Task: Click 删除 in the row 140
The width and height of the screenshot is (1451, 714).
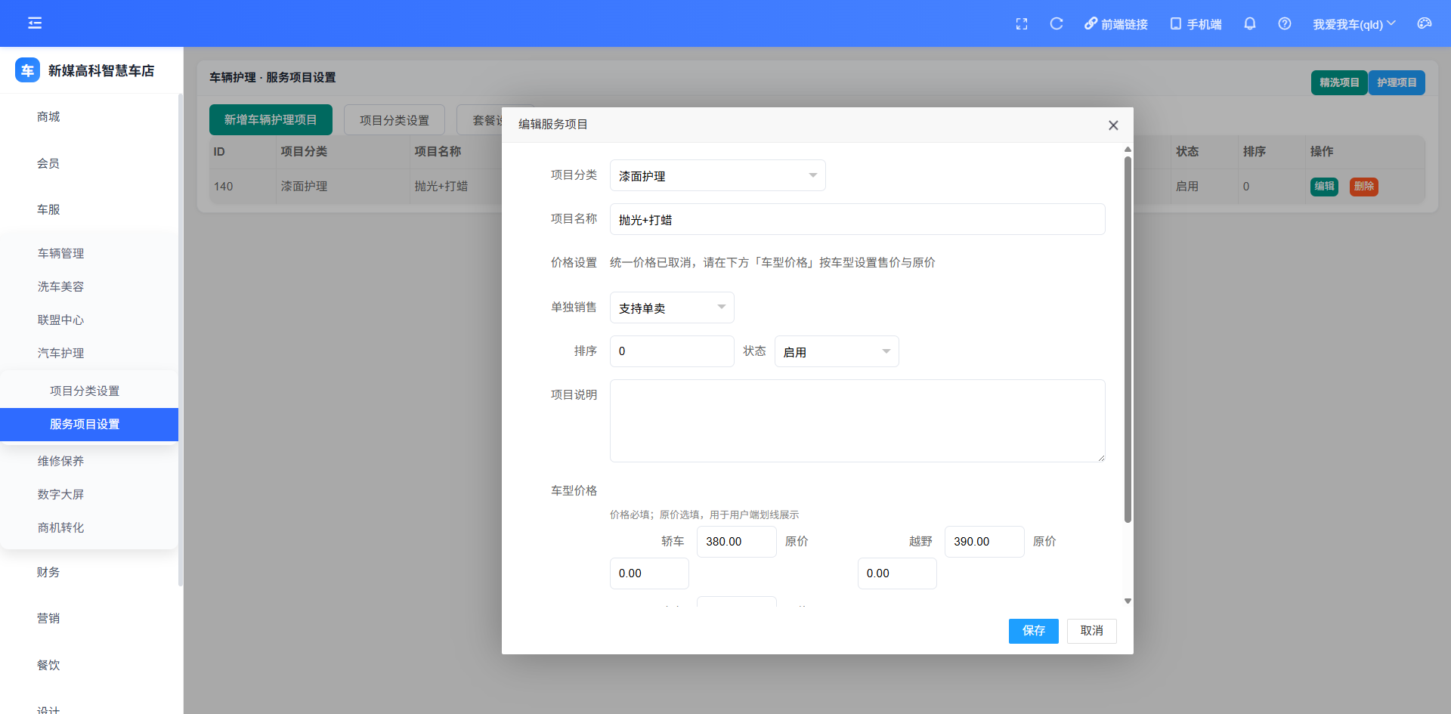Action: (1364, 187)
